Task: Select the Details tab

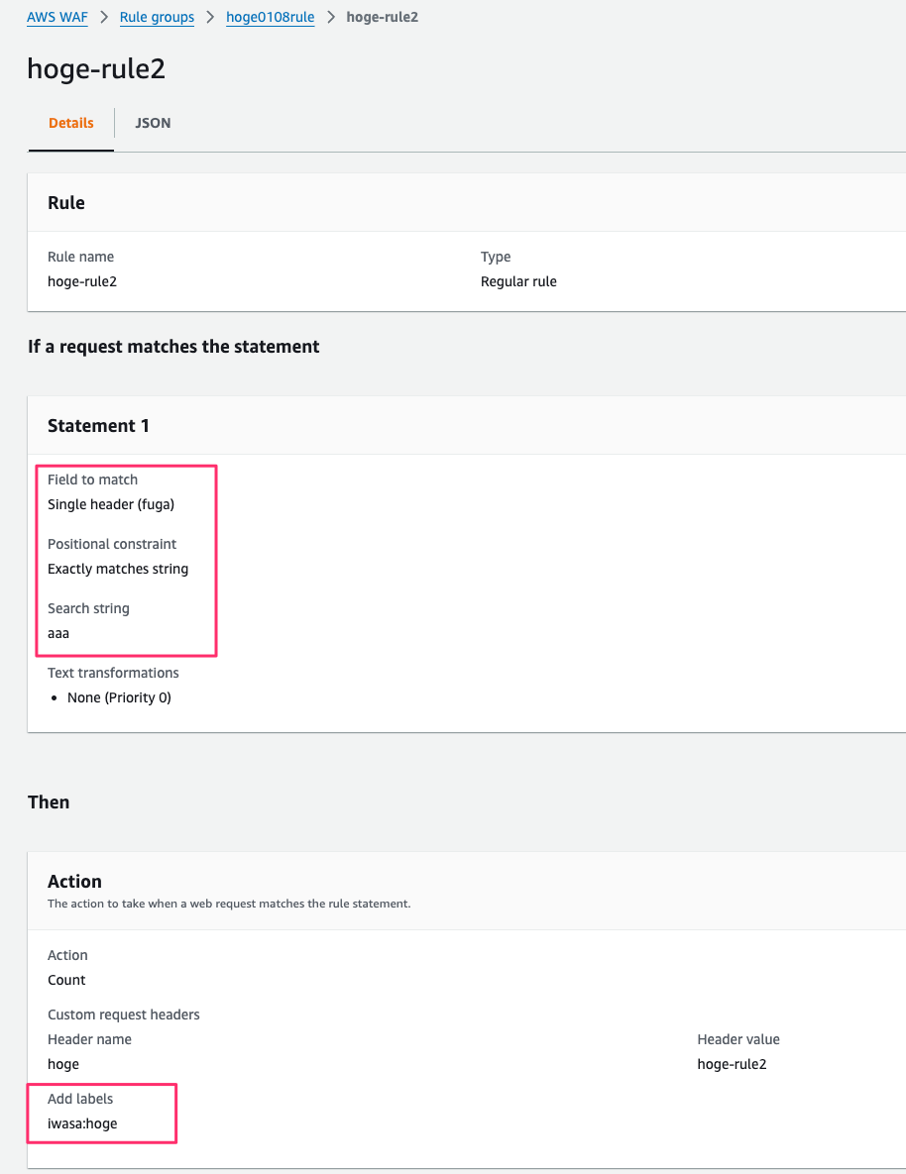Action: coord(71,123)
